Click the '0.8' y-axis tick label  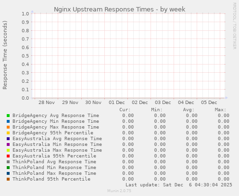(x=25, y=30)
